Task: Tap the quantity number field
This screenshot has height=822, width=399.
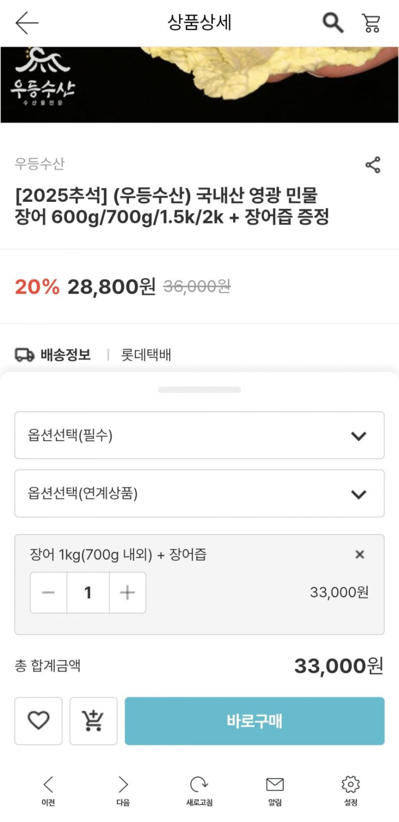Action: pyautogui.click(x=88, y=592)
